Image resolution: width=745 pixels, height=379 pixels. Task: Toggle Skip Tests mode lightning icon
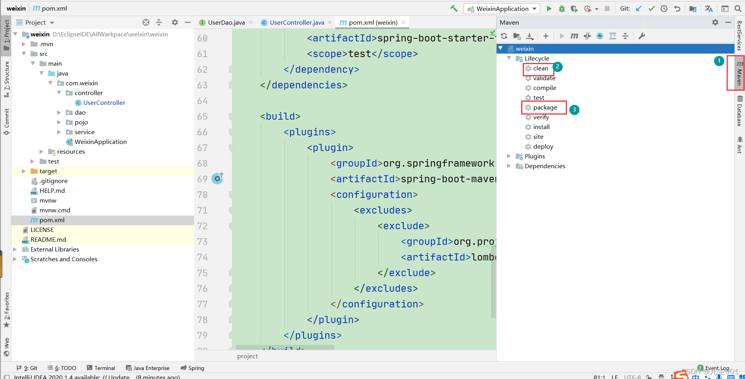(x=600, y=36)
